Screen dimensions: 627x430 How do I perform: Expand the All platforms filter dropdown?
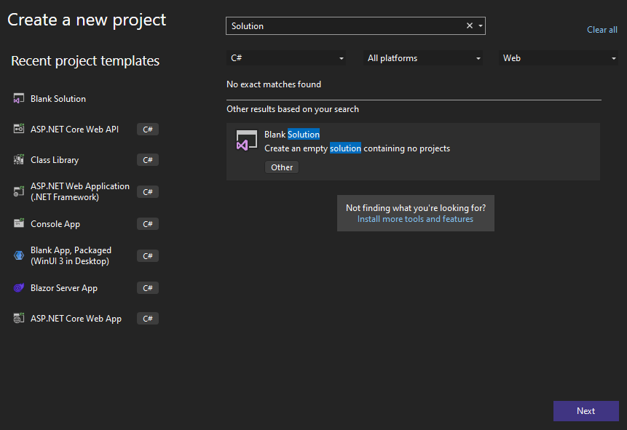423,58
